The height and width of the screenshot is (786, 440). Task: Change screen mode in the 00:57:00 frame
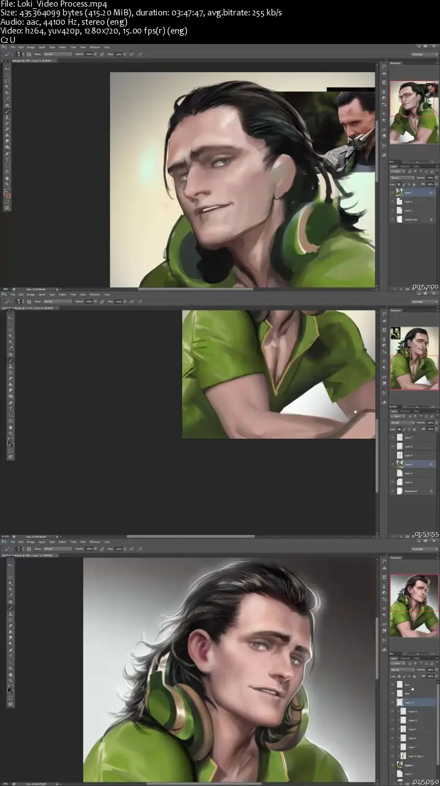pyautogui.click(x=7, y=208)
